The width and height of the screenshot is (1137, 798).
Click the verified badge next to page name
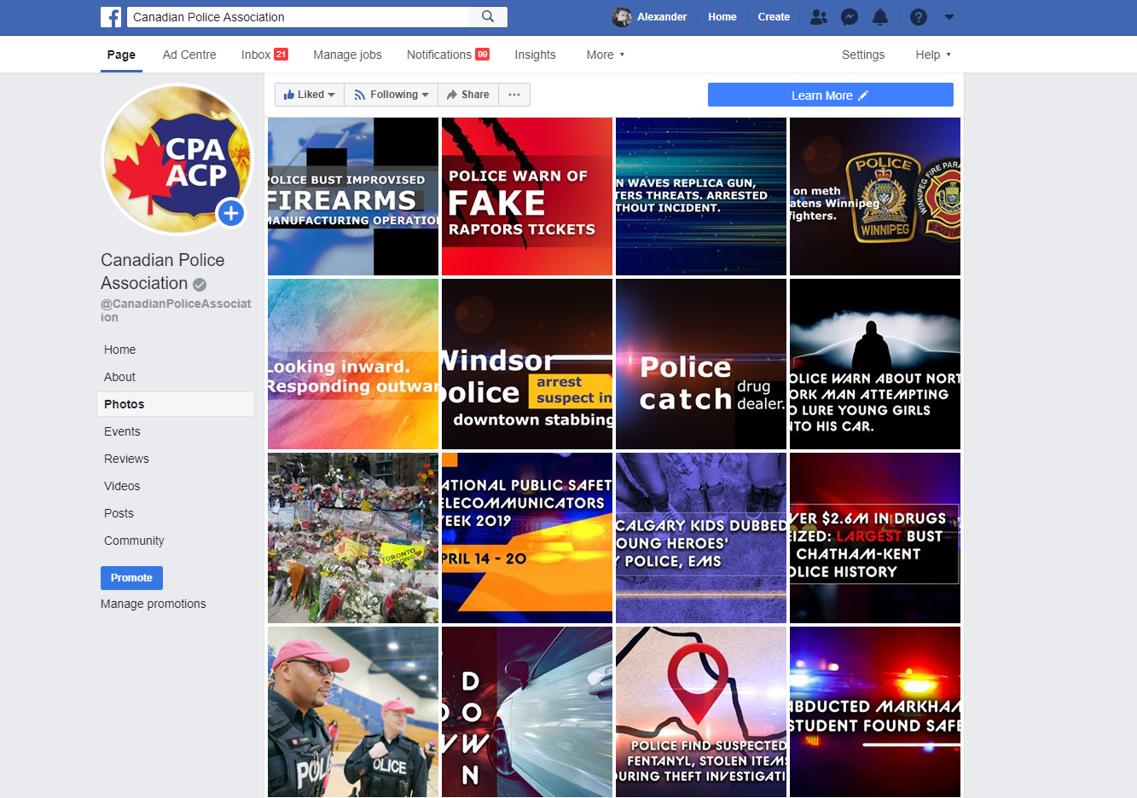point(200,284)
